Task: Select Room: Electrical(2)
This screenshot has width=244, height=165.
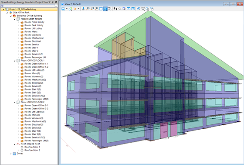Action: [34, 83]
